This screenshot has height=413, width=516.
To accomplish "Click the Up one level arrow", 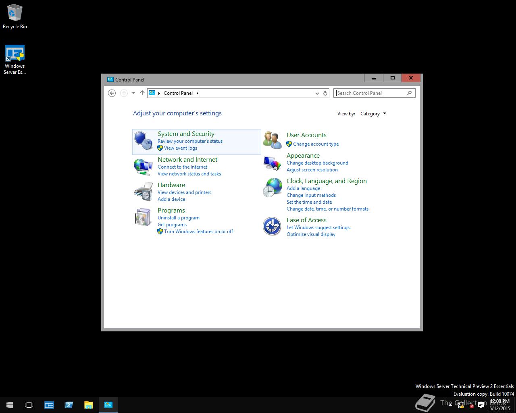I will coord(142,93).
